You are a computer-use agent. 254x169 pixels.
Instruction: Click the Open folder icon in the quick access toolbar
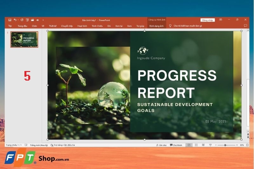tap(32, 20)
